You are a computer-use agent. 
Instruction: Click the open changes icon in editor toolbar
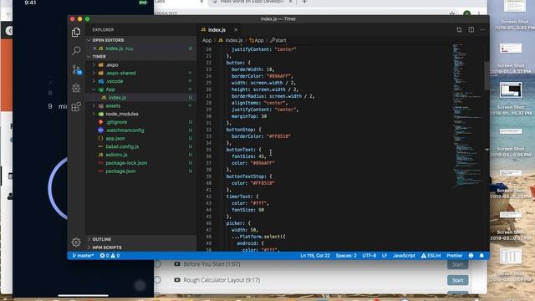click(459, 30)
